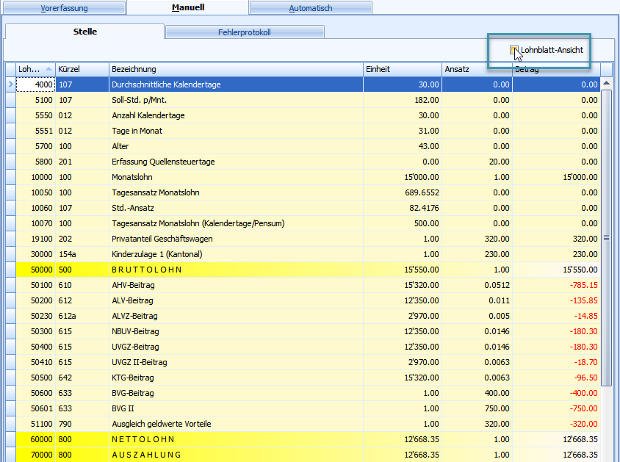Click the scrollbar thumb grip of the table
This screenshot has height=462, width=620.
pyautogui.click(x=607, y=238)
